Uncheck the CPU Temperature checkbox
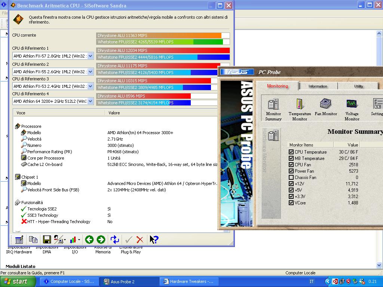 point(291,152)
